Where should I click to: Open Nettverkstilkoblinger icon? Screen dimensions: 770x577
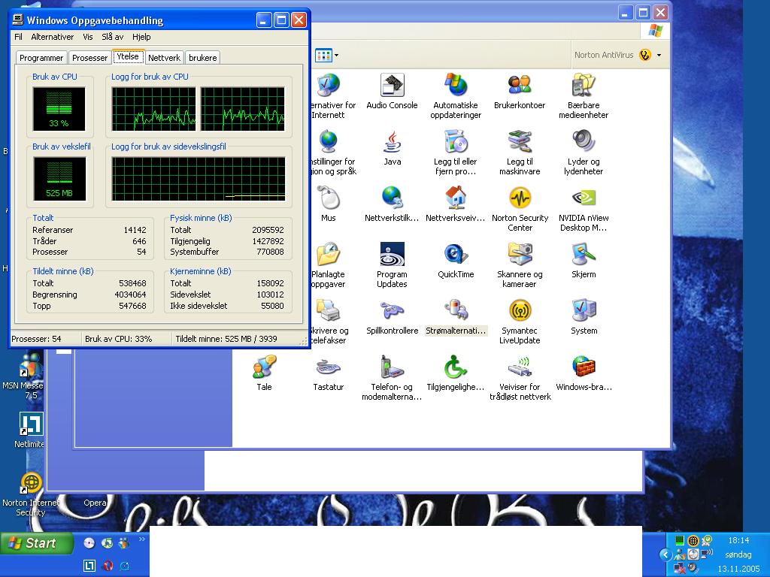pos(392,204)
